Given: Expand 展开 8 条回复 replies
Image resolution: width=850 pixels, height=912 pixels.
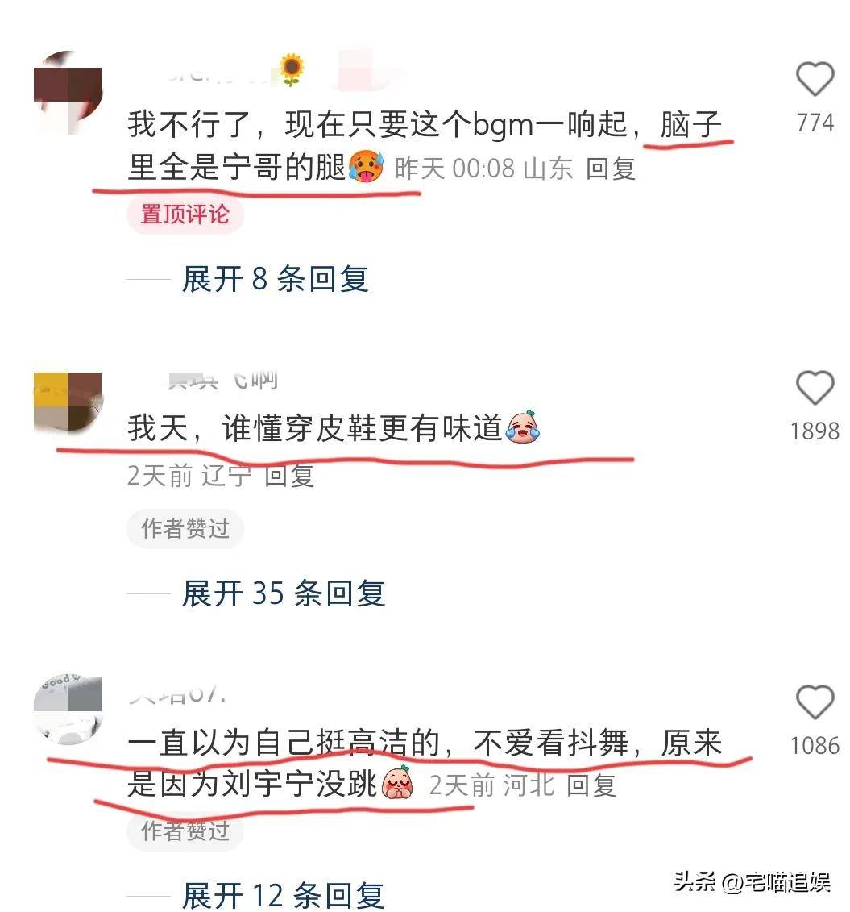Looking at the screenshot, I should (276, 279).
